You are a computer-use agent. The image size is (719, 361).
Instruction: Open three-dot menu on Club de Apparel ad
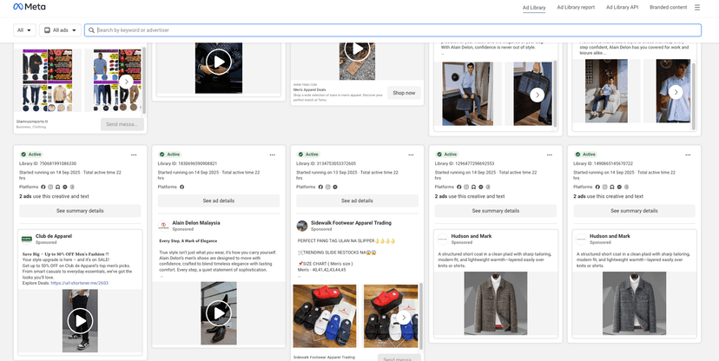pyautogui.click(x=134, y=154)
